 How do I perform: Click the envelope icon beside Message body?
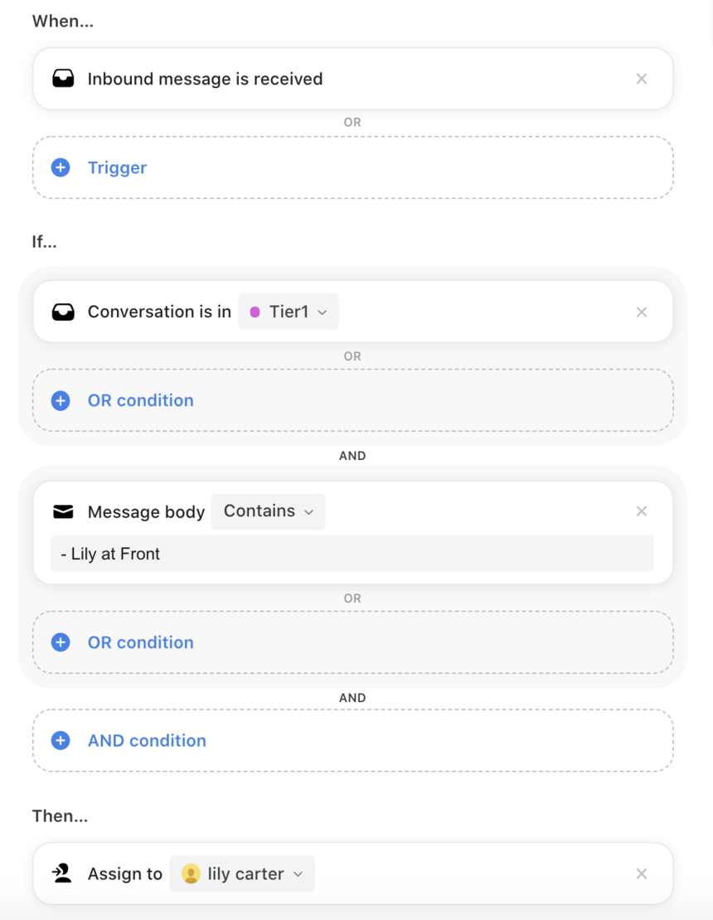63,511
